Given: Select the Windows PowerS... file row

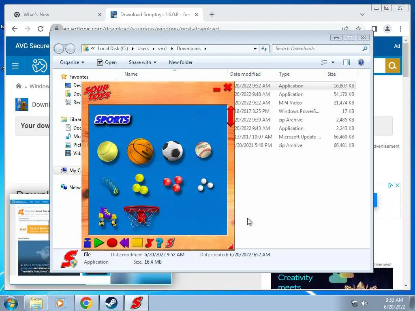Looking at the screenshot, I should tap(294, 111).
